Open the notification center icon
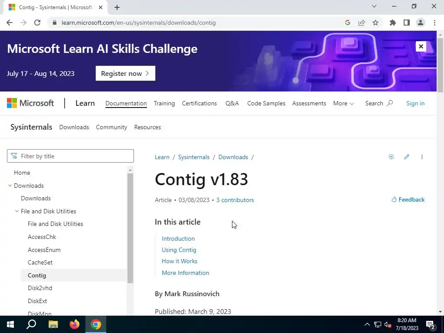 tap(430, 324)
